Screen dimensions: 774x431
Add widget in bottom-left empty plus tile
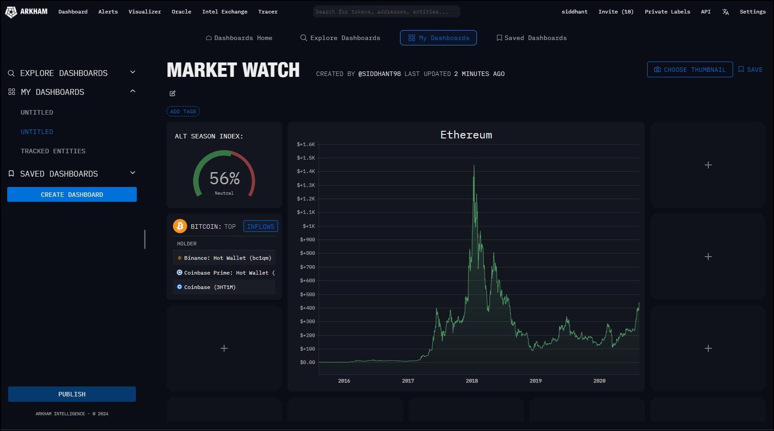tap(224, 348)
